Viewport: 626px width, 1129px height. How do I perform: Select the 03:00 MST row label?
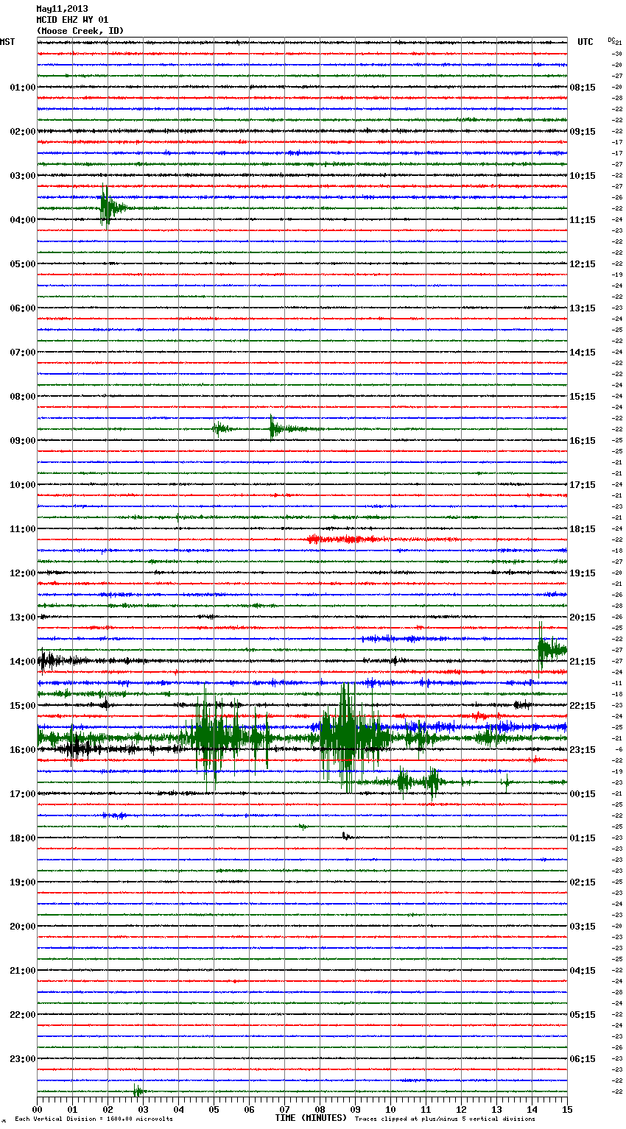tap(23, 176)
